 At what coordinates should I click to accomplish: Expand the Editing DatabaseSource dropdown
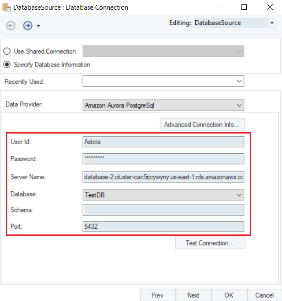pyautogui.click(x=272, y=23)
